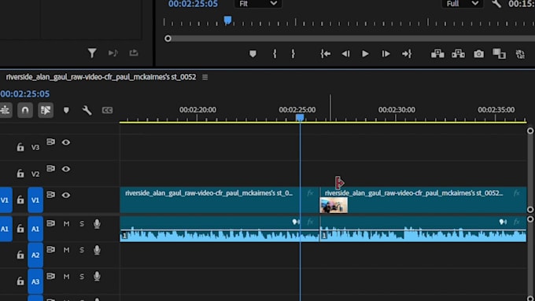The height and width of the screenshot is (301, 535).
Task: Mark Out point in Program monitor
Action: click(x=293, y=54)
